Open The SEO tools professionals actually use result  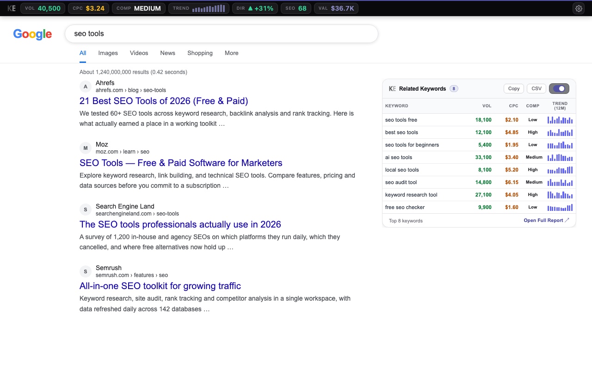(180, 224)
